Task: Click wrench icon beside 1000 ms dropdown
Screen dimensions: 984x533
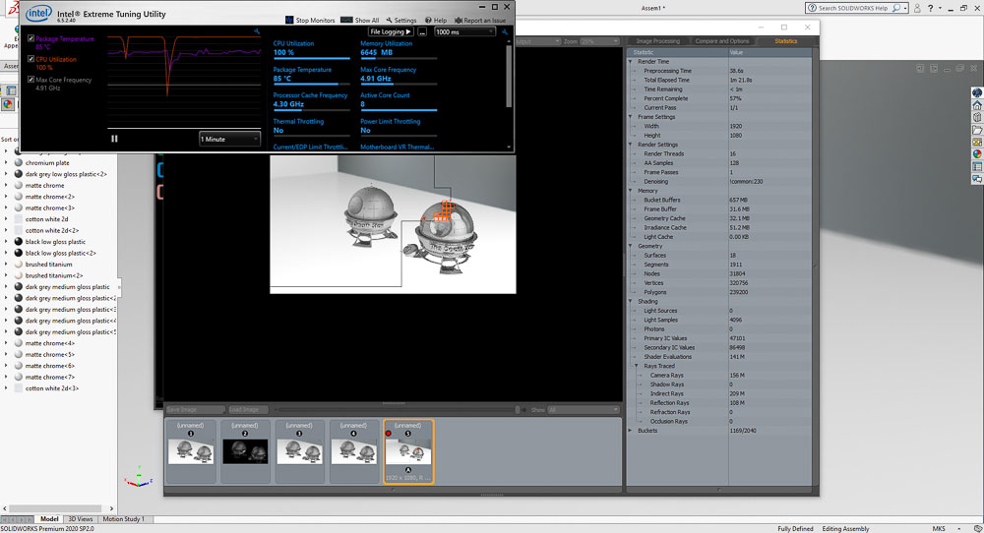Action: 504,32
